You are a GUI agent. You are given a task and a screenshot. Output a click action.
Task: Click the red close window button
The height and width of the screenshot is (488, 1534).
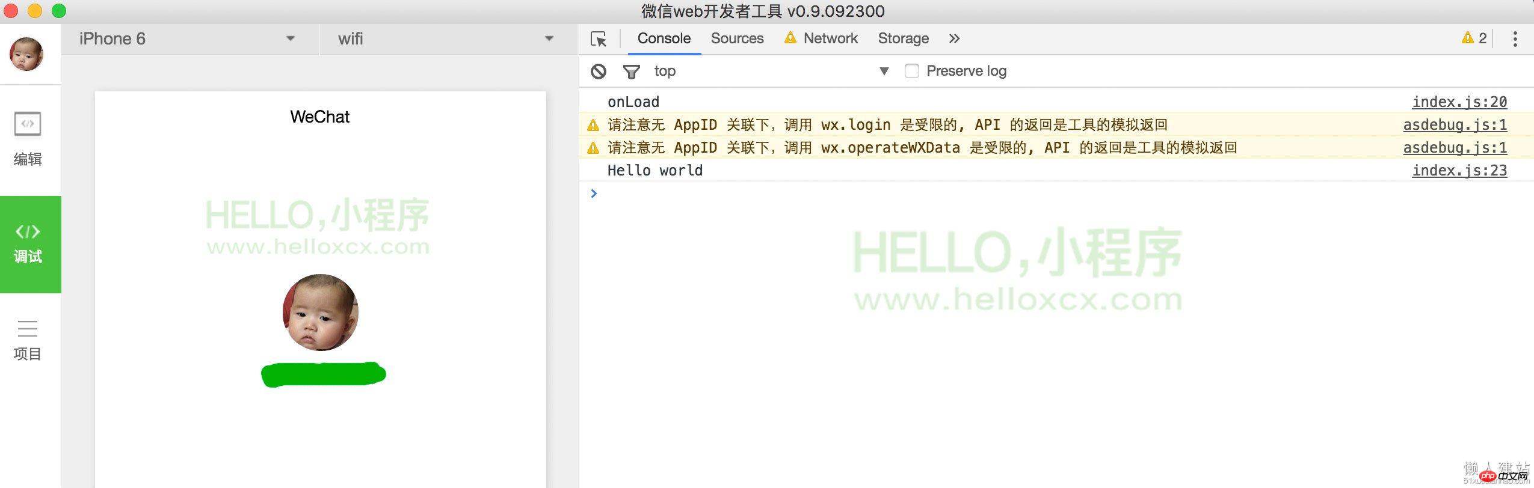pyautogui.click(x=11, y=11)
